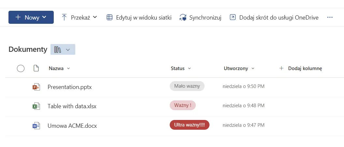
Task: Click the pink Ważny ! status badge
Action: 182,106
